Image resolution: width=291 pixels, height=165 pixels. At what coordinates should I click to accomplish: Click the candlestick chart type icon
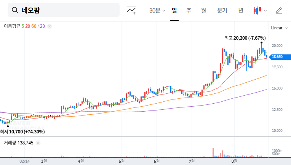coord(257,10)
